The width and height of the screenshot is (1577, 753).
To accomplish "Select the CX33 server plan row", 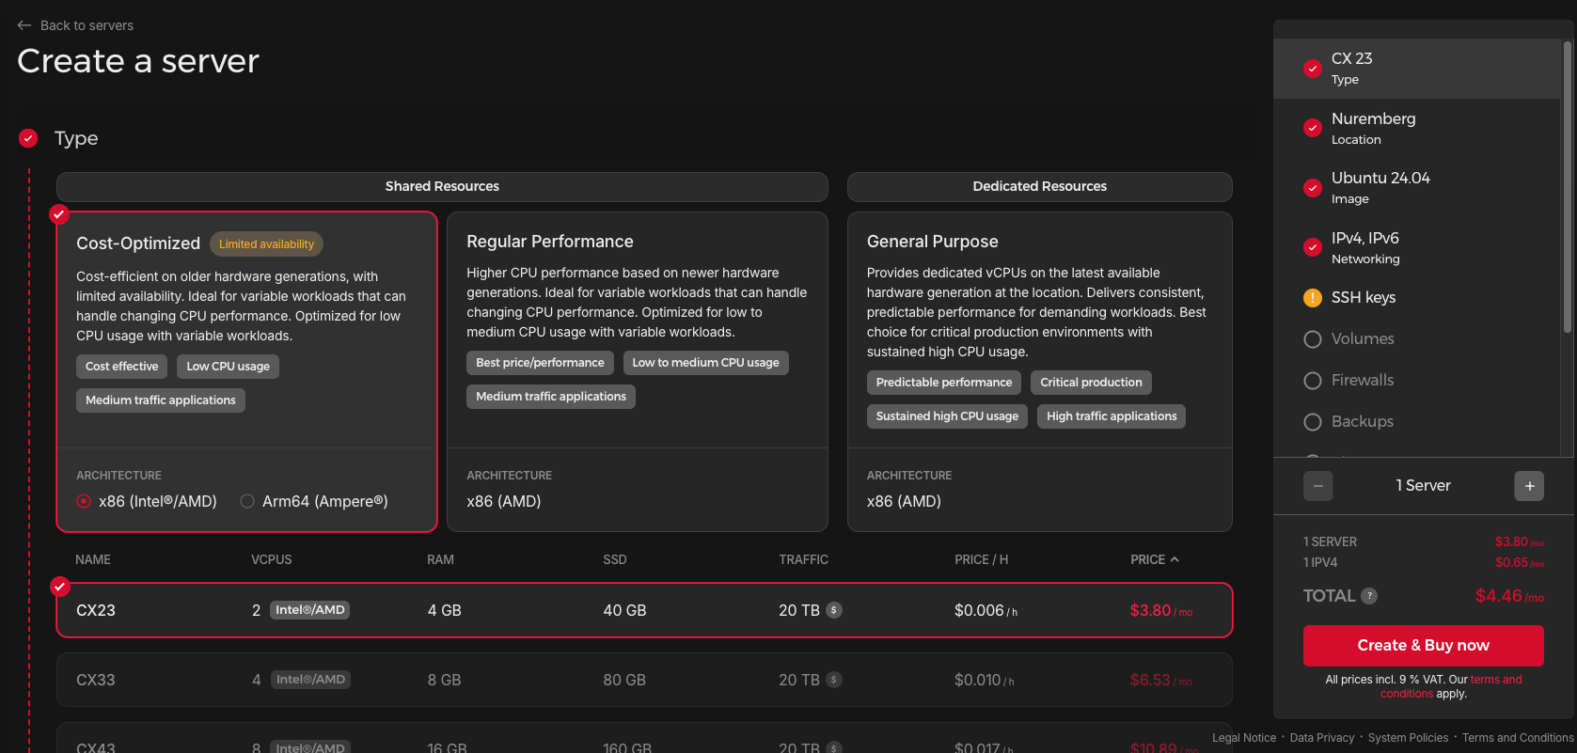I will click(644, 680).
